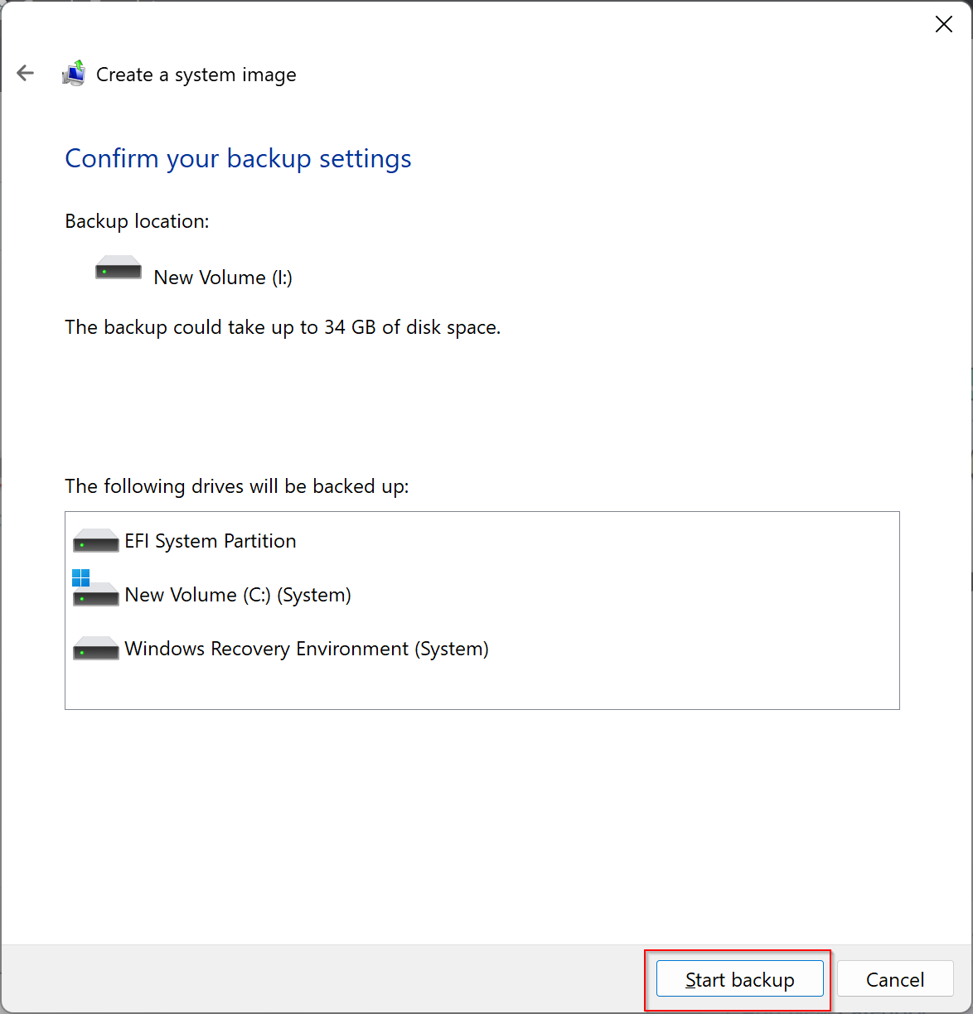Click the '34 GB of disk space' message
973x1014 pixels.
[283, 327]
